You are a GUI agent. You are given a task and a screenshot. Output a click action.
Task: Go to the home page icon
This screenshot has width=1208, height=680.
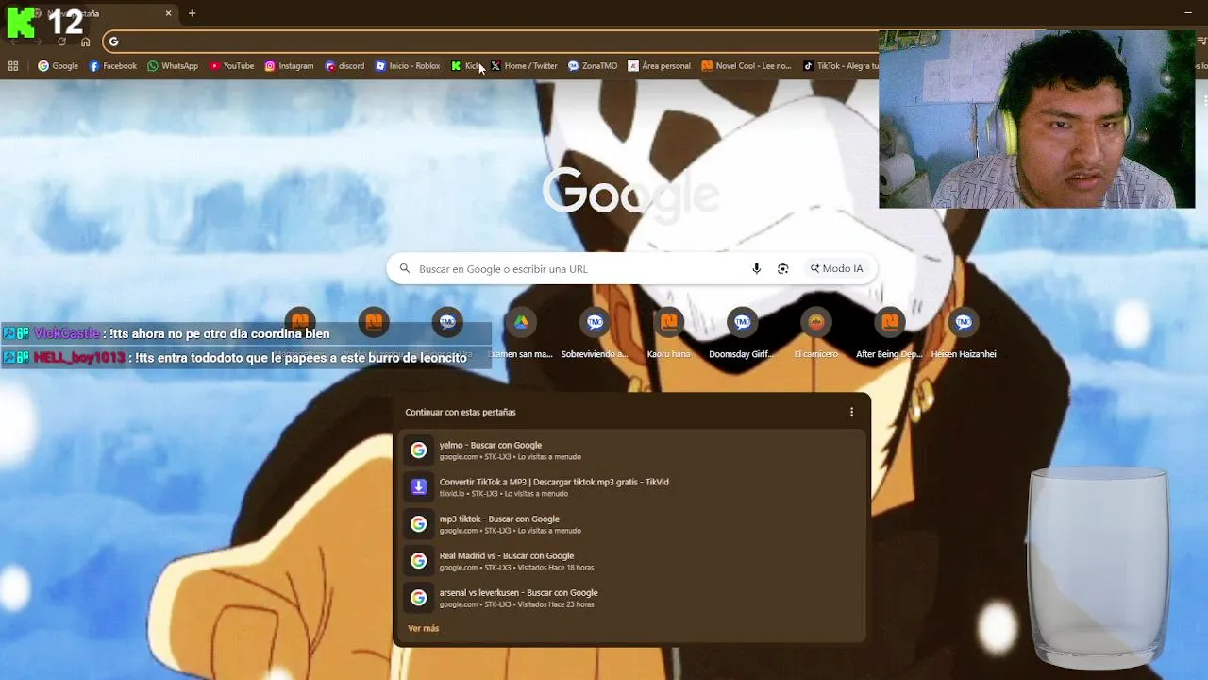pyautogui.click(x=85, y=42)
